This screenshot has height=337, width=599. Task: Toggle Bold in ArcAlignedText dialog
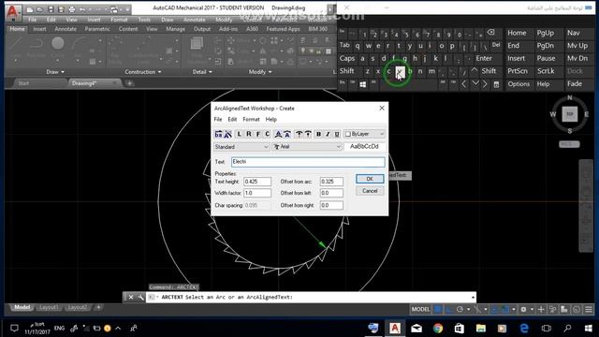tap(318, 134)
